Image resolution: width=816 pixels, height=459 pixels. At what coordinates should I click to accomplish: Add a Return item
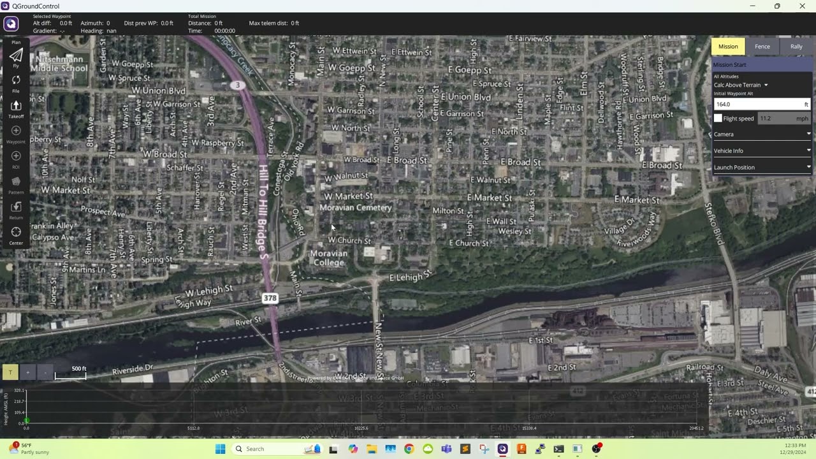(x=16, y=210)
